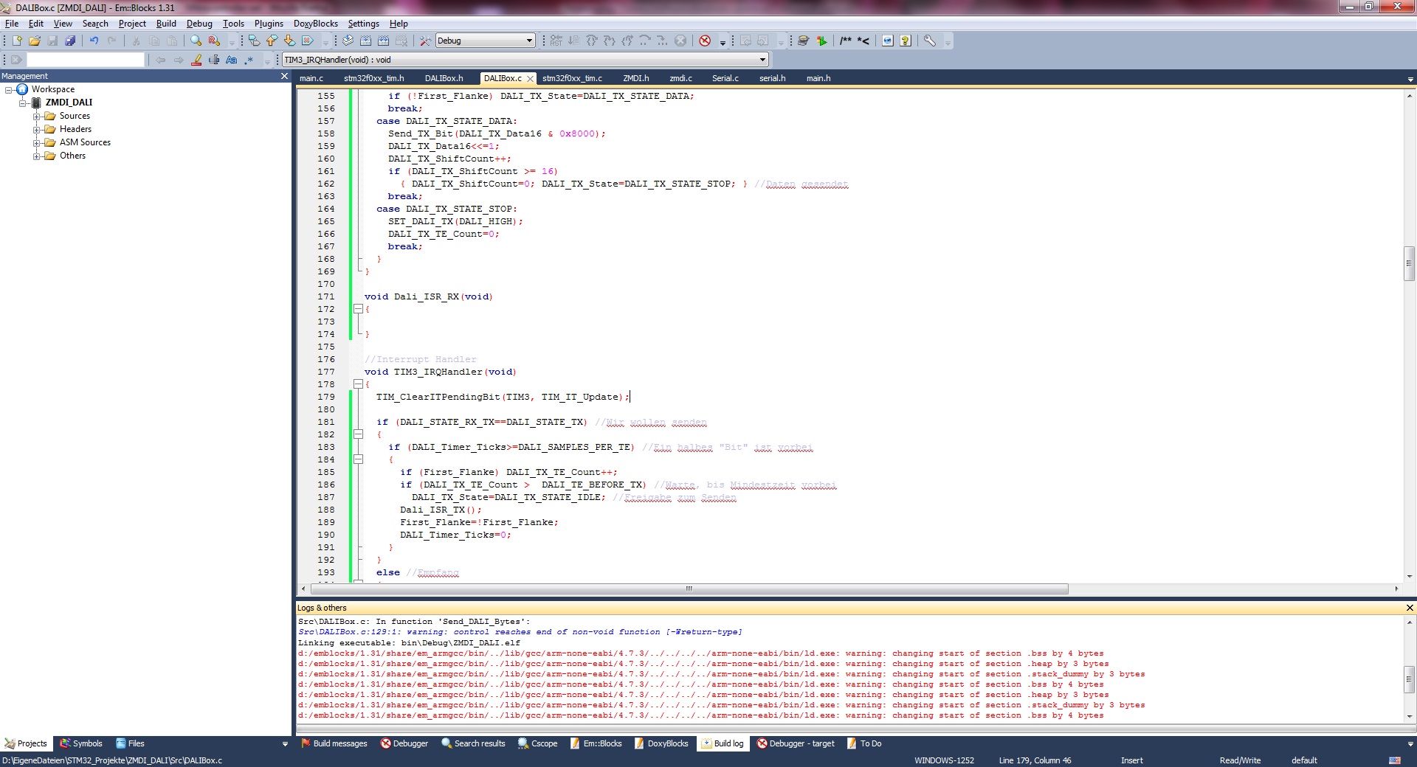Click the Undo arrow icon
The image size is (1417, 767).
tap(94, 41)
